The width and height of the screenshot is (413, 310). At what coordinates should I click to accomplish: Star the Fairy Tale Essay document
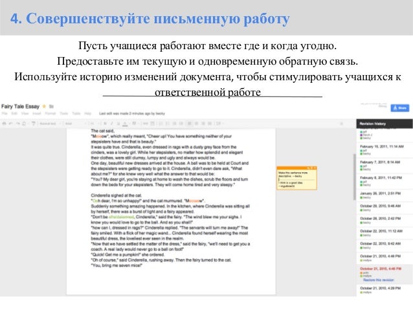44,106
